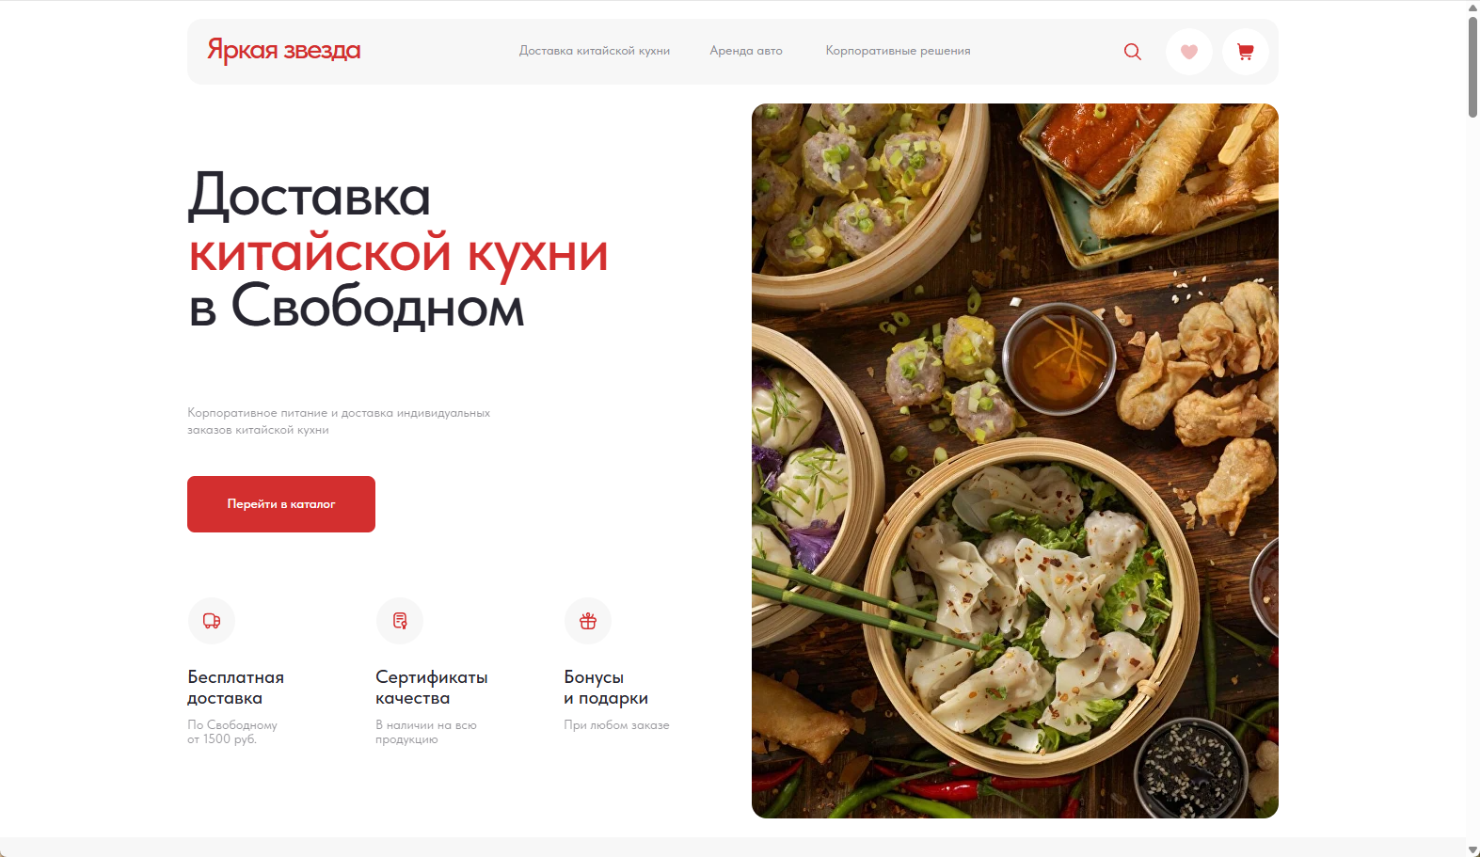Click the gift bonuses icon
1480x857 pixels.
point(588,621)
